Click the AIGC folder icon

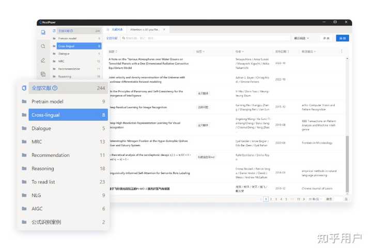click(x=24, y=209)
